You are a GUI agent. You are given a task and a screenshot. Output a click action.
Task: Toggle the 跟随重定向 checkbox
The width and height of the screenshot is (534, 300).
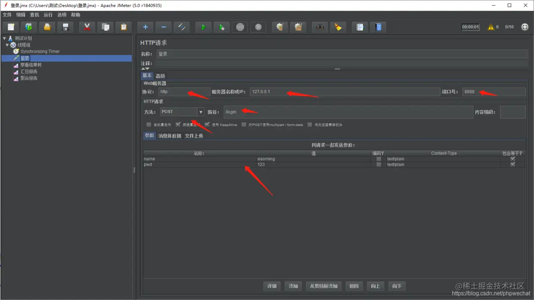click(x=178, y=125)
